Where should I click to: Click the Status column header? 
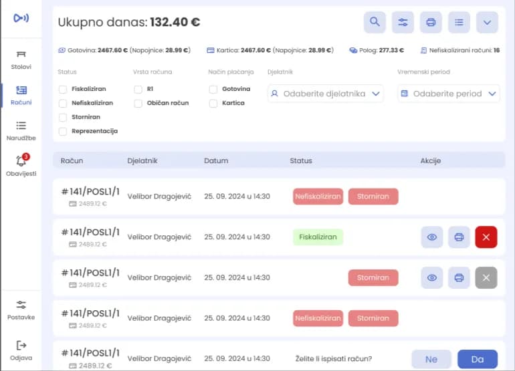301,160
